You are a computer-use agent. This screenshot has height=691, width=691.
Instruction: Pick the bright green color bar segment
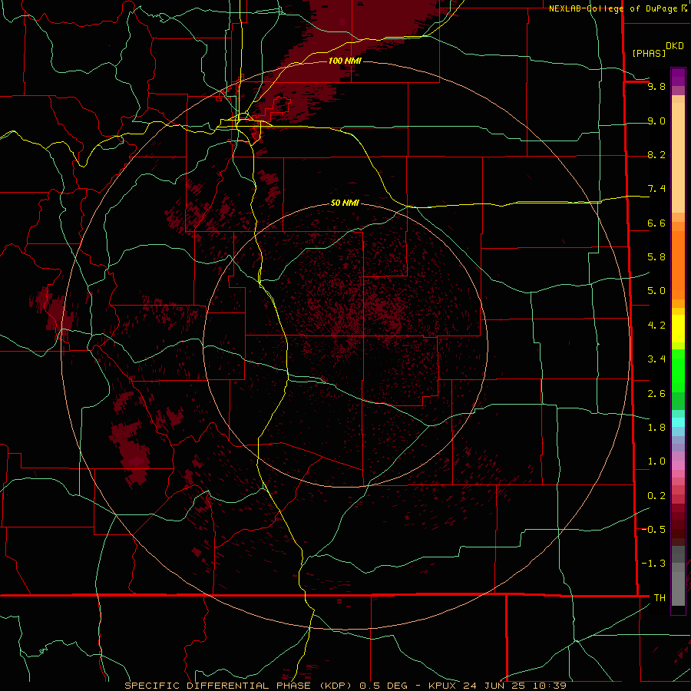[678, 371]
